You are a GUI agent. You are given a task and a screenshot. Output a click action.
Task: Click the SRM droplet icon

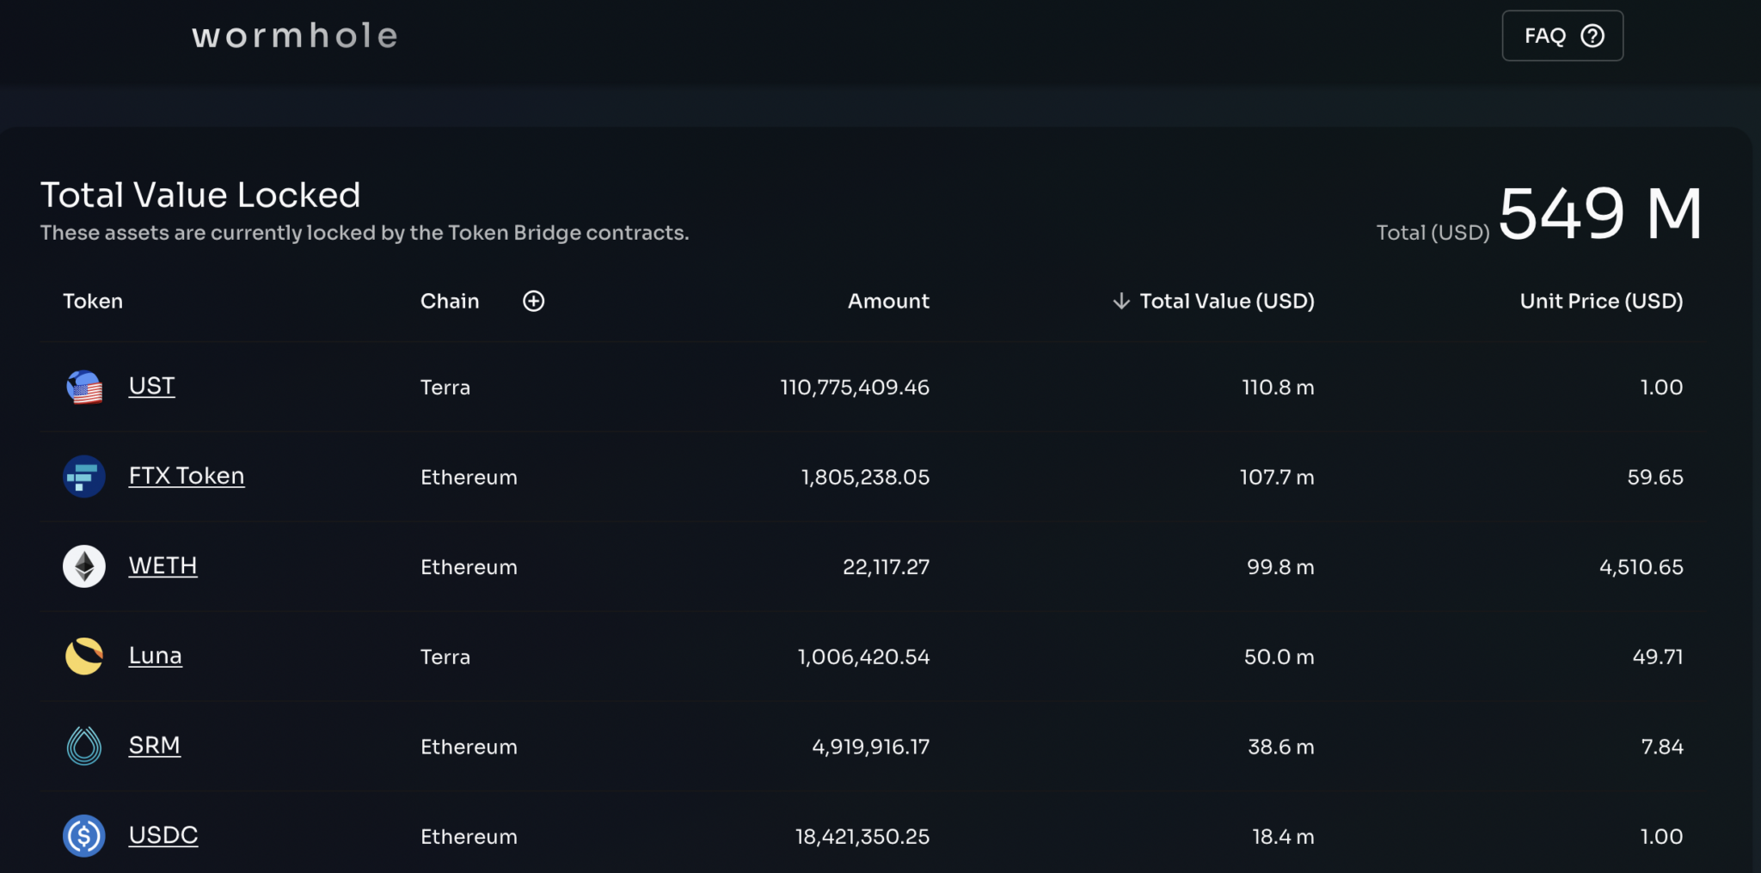pyautogui.click(x=84, y=746)
